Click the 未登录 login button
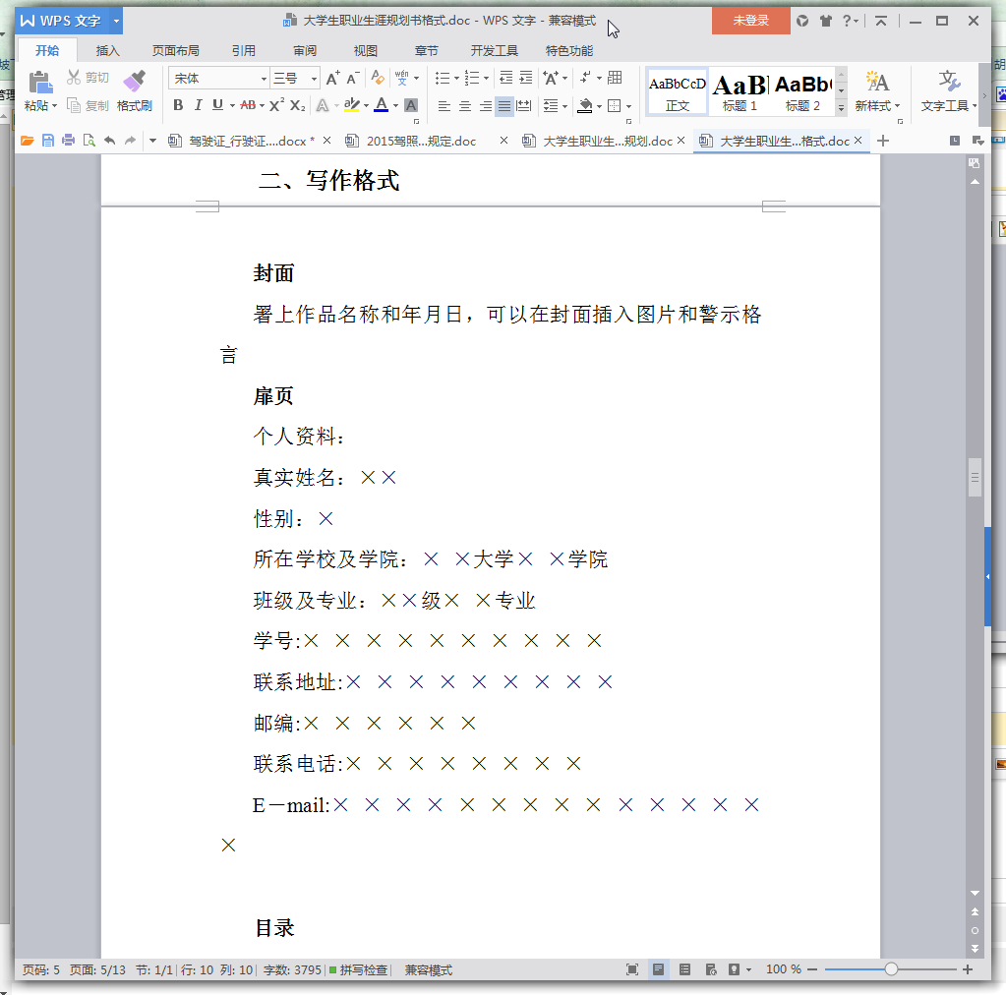This screenshot has width=1006, height=995. [x=750, y=21]
